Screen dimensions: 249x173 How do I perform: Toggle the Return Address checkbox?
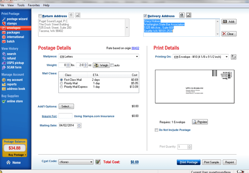40,16
